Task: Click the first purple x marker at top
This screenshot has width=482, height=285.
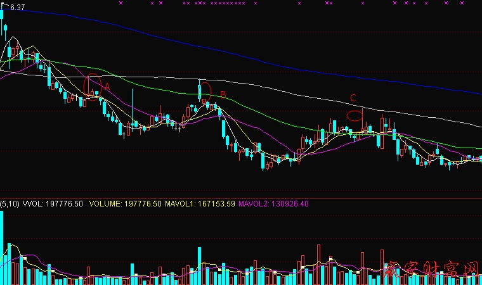Action: pos(120,3)
